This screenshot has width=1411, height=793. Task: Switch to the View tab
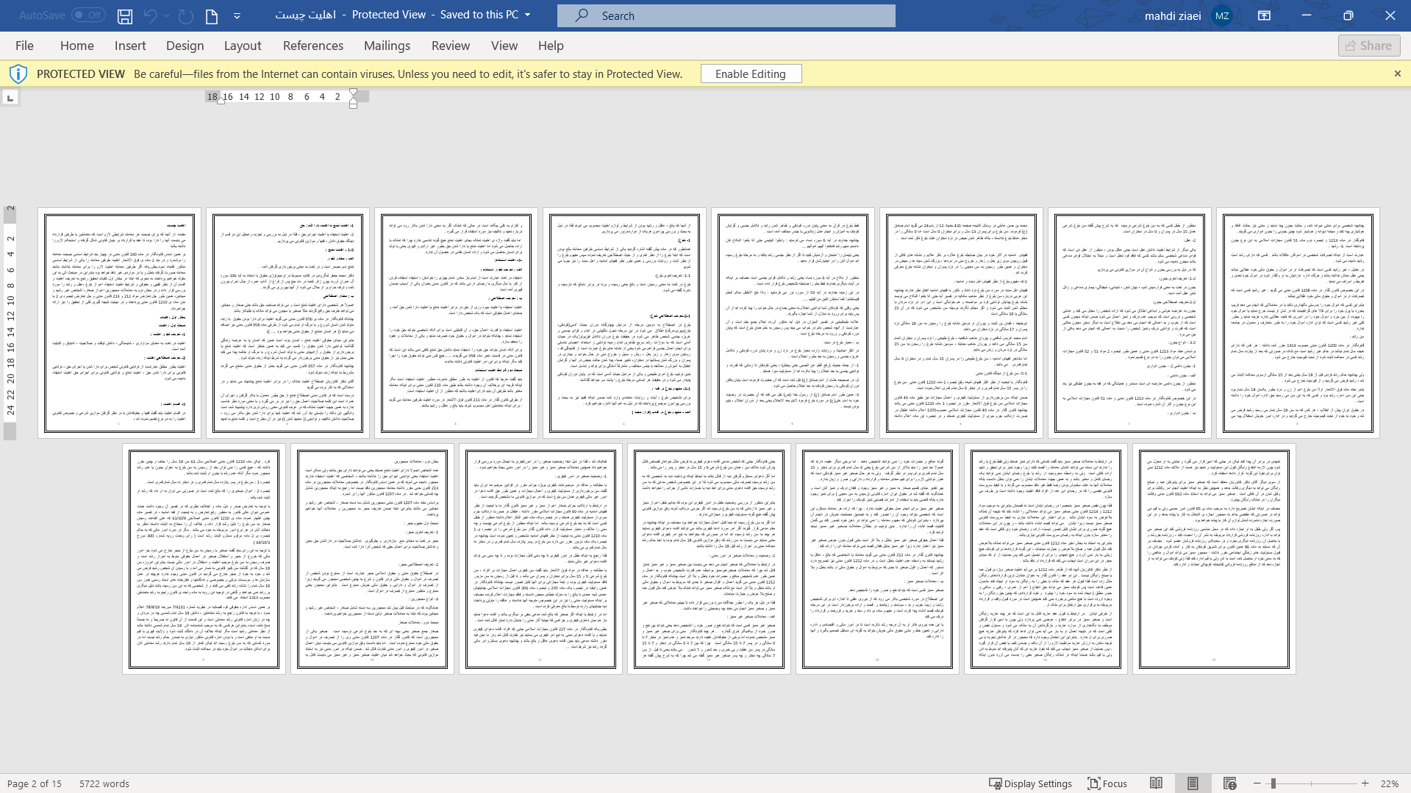coord(504,46)
